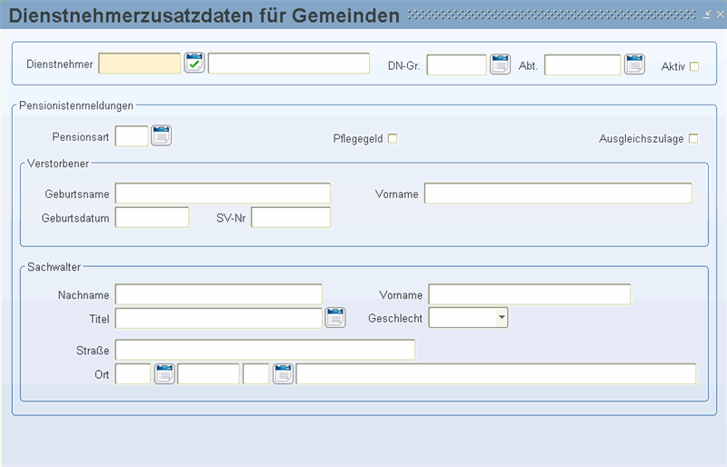Click the Straße input field
This screenshot has height=467, width=727.
[265, 350]
